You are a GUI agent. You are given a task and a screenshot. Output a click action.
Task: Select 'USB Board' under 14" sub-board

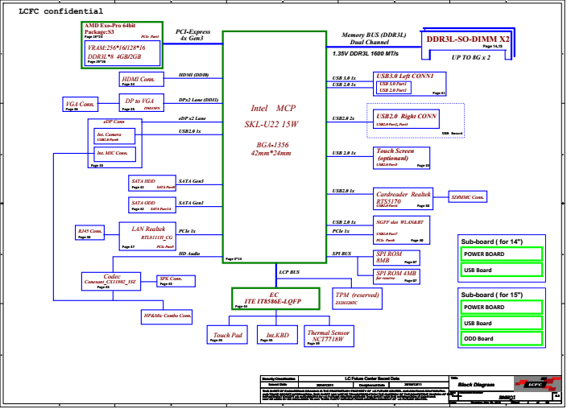[x=502, y=271]
